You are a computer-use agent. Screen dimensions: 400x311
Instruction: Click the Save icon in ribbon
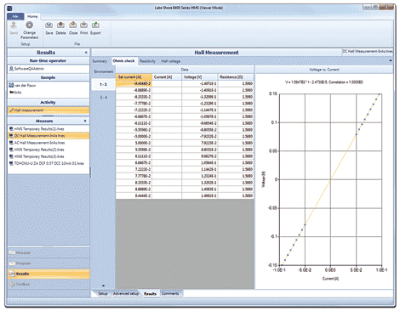tap(49, 25)
